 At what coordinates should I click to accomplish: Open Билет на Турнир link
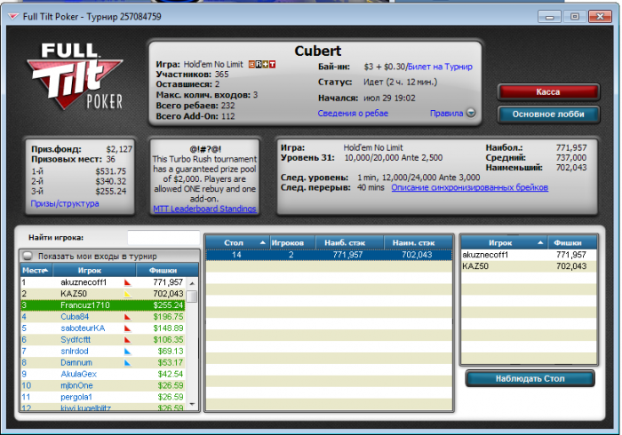coord(440,67)
